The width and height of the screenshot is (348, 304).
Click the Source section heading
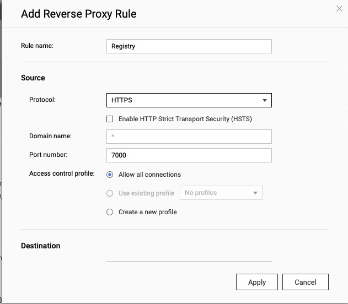pyautogui.click(x=33, y=78)
